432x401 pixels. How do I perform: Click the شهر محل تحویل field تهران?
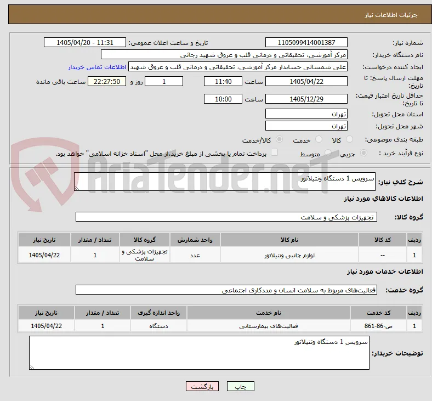tap(306, 126)
